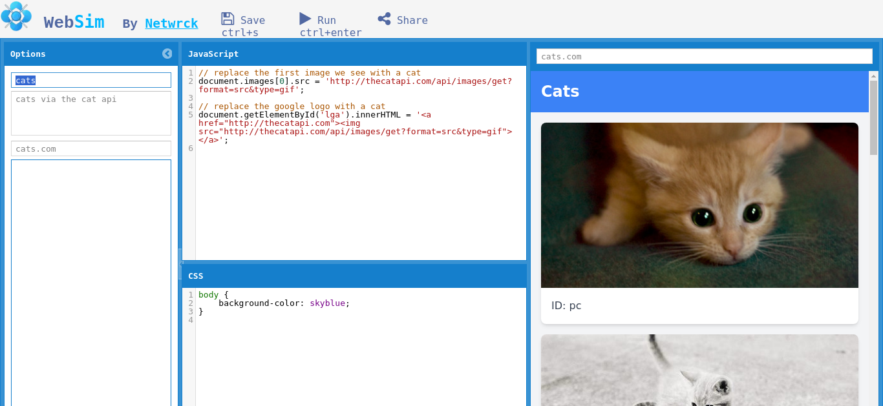Click the 'cats via the cat api' description box
Screen dimensions: 883x406
pyautogui.click(x=91, y=113)
